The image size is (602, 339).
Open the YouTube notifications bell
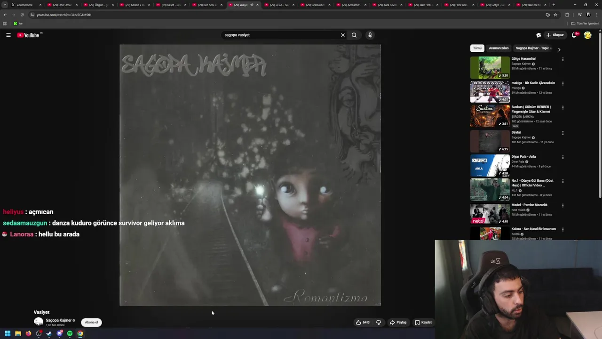pos(574,35)
